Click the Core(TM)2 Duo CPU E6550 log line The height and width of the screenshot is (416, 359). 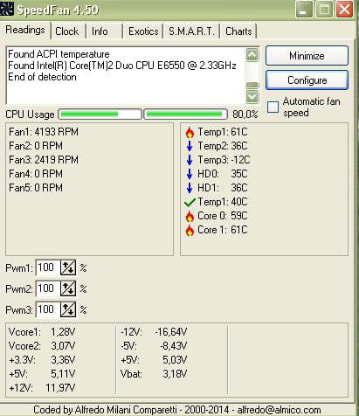[122, 66]
